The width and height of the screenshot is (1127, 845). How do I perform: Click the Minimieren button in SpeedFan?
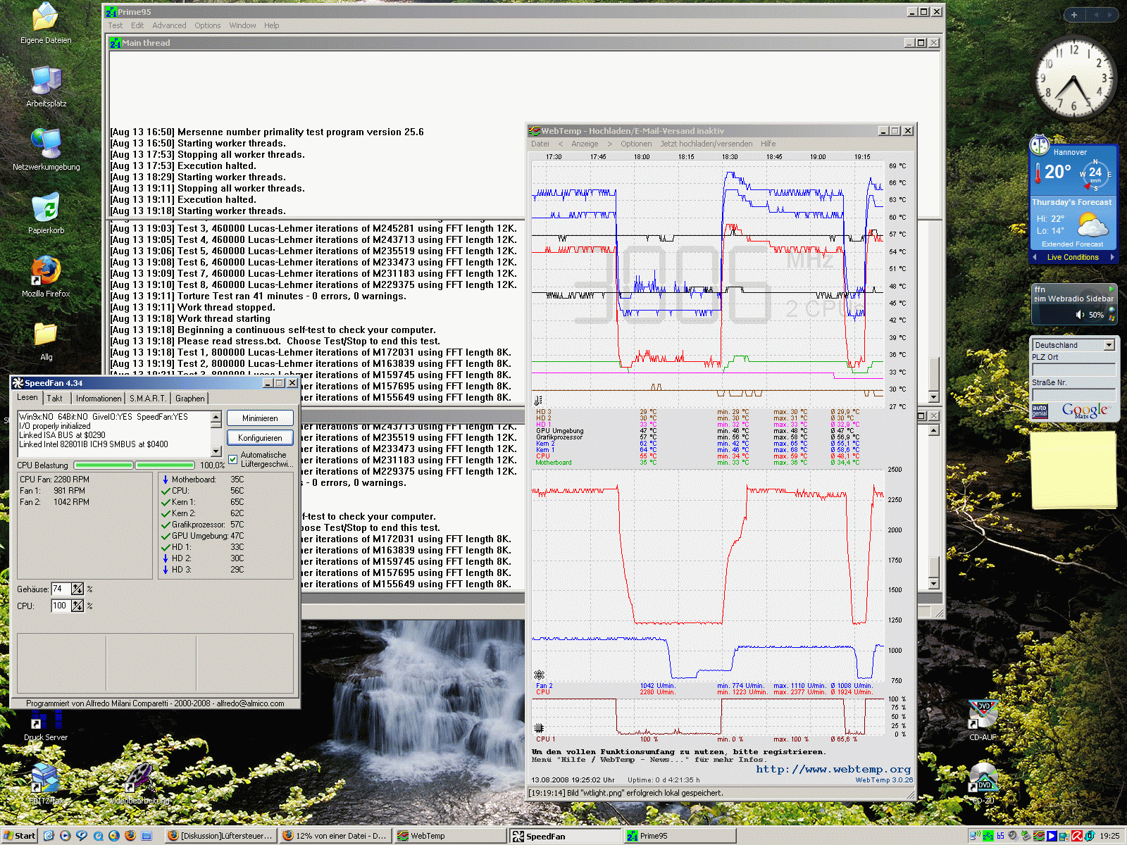pyautogui.click(x=260, y=418)
